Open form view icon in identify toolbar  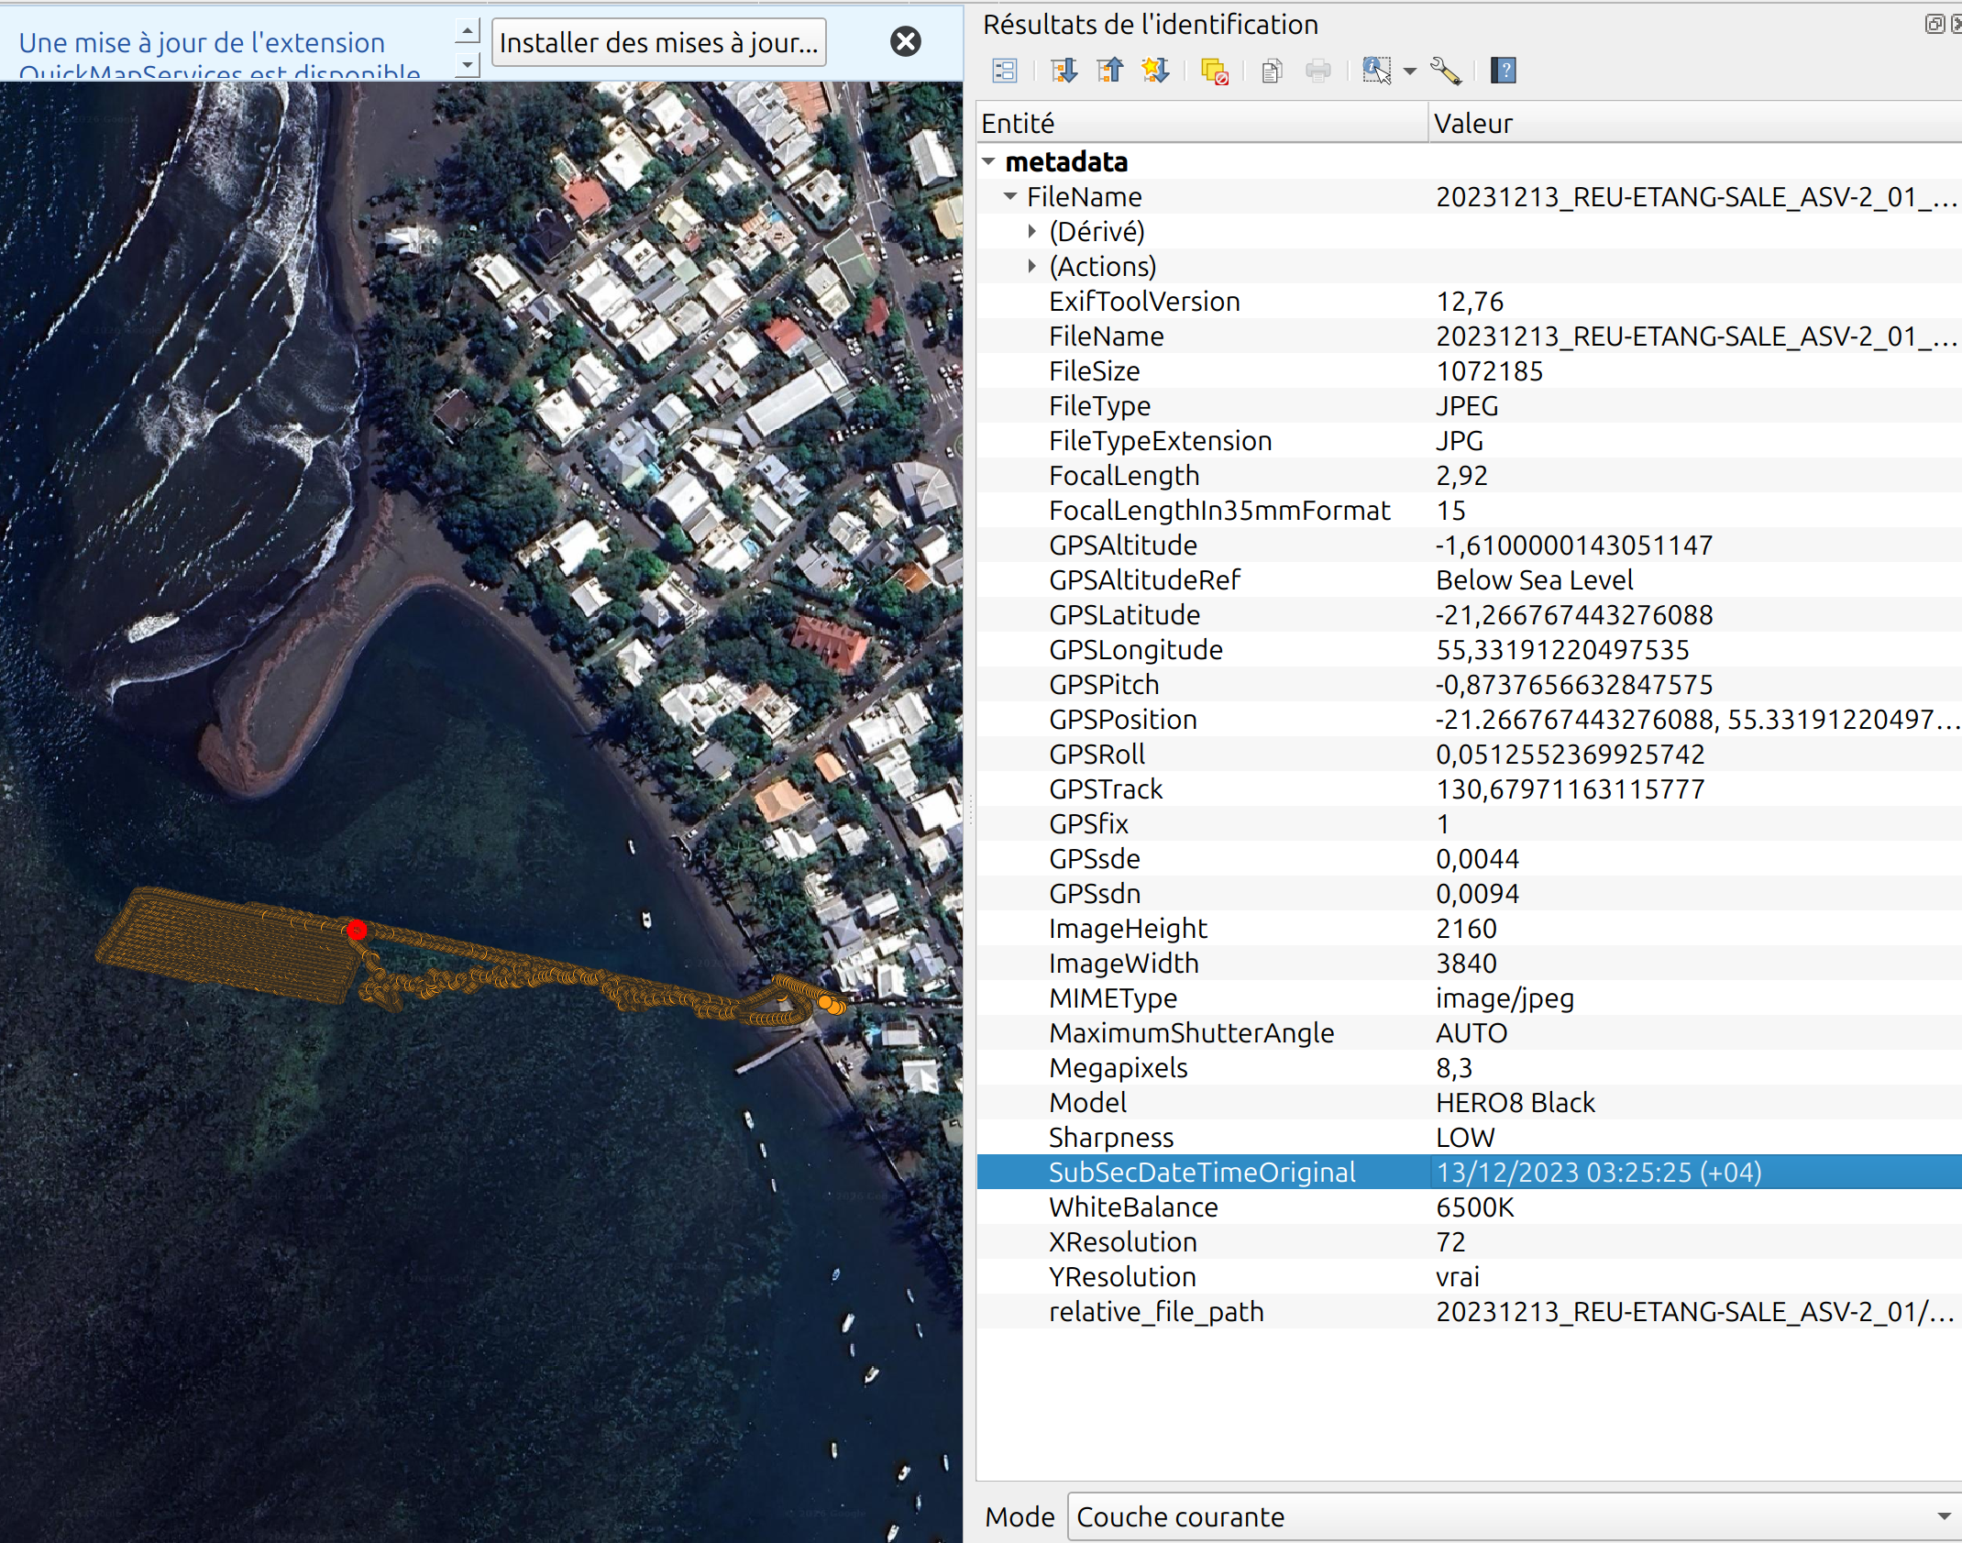click(1005, 71)
